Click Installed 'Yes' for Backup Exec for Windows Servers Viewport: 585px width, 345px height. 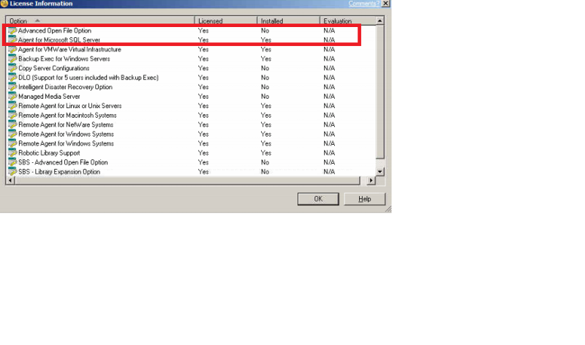pyautogui.click(x=266, y=58)
